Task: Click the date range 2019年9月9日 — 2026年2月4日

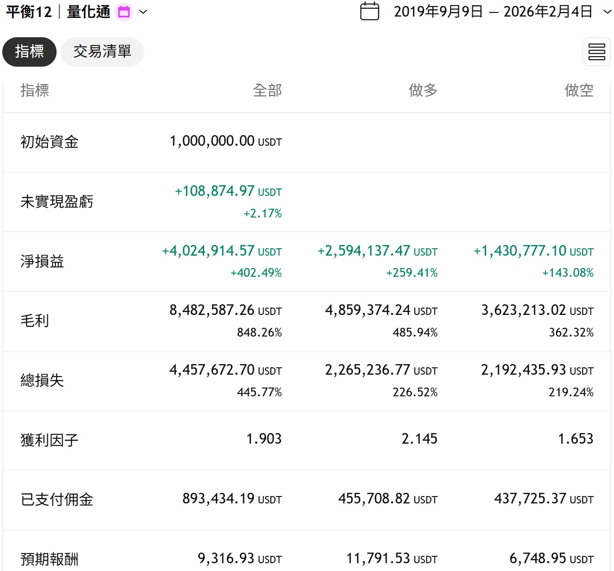Action: point(493,12)
